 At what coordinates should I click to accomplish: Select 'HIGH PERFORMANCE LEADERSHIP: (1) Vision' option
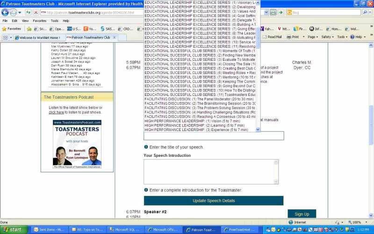coord(192,121)
